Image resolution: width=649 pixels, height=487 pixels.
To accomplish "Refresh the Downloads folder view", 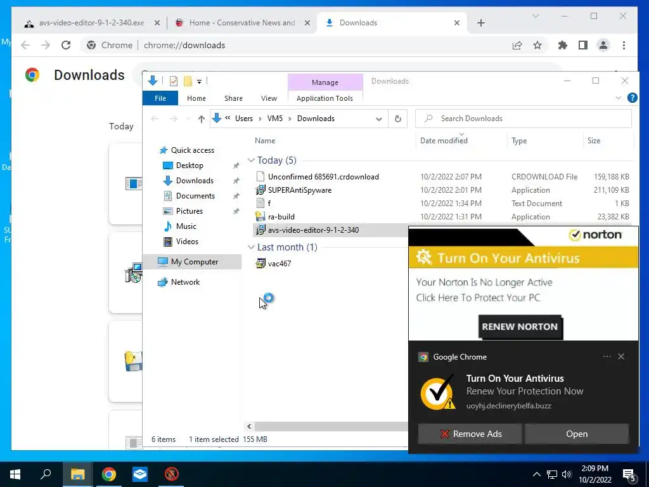I will pos(398,119).
